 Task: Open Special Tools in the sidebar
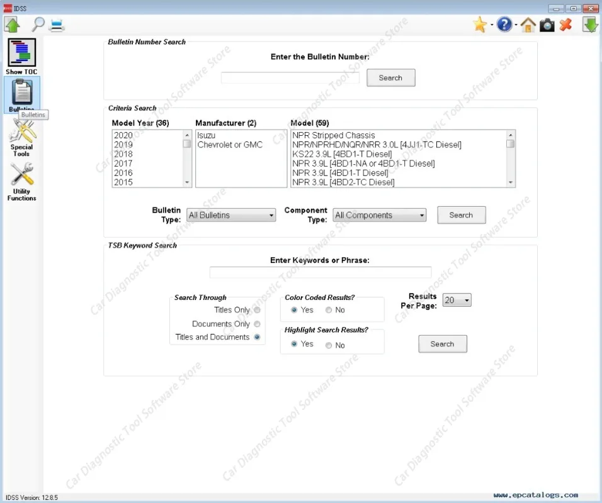coord(22,138)
